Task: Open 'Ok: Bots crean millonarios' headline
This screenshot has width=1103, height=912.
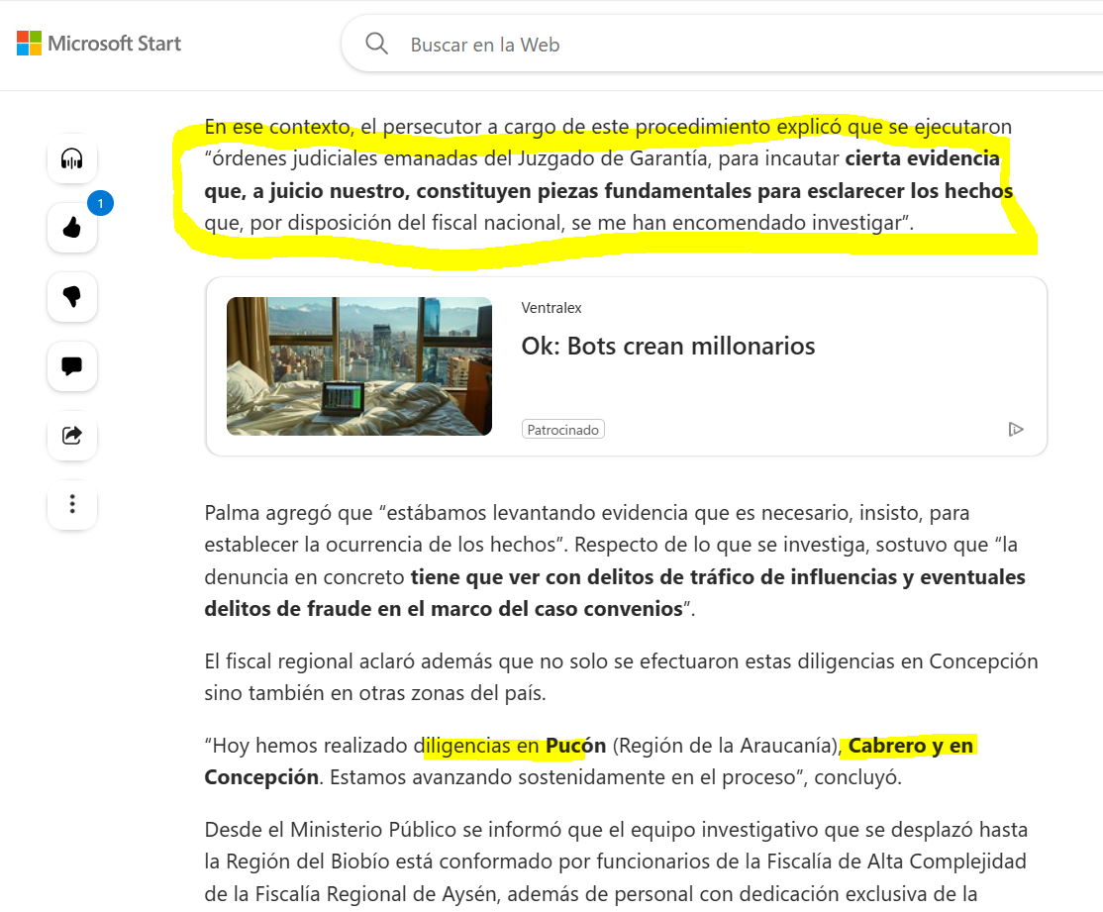Action: coord(667,347)
